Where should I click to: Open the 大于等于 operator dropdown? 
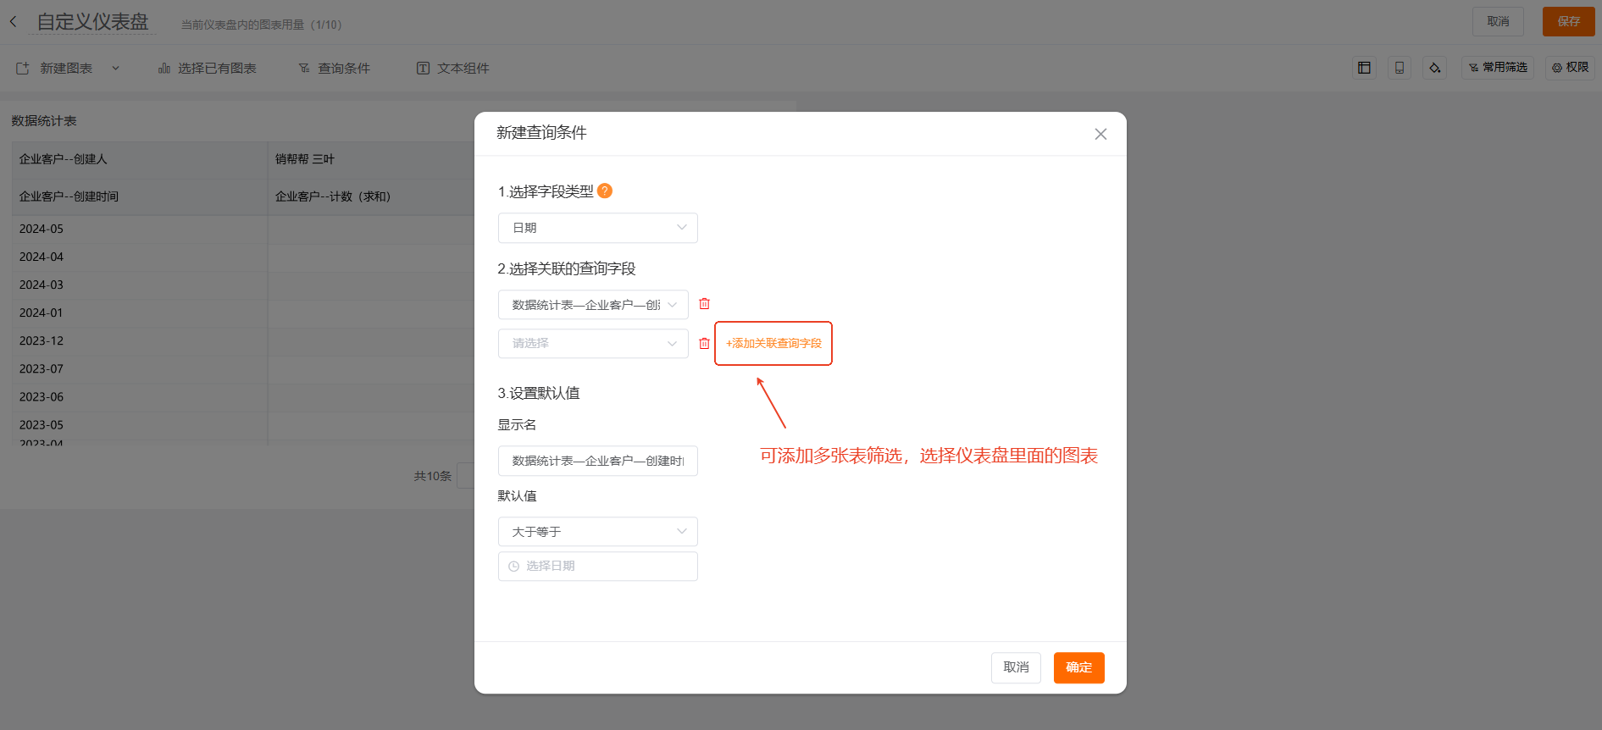(597, 532)
